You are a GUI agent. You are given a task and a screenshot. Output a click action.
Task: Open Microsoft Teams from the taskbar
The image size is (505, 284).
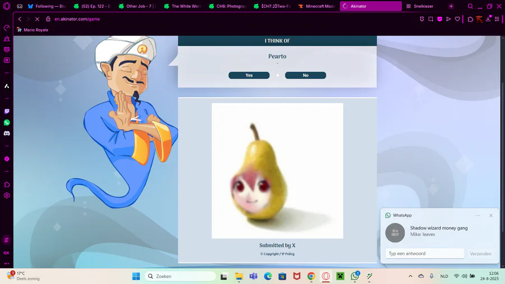point(253,276)
